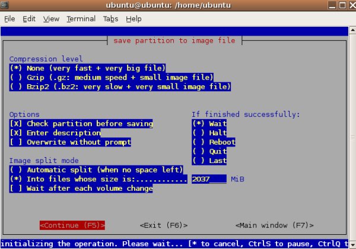Screen dimensions: 356x249
Task: Open the Terminal menu
Action: [x=81, y=18]
